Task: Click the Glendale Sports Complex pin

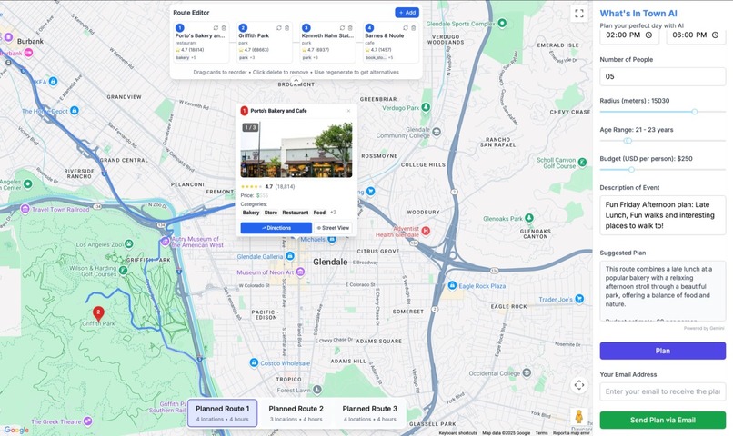Action: coord(502,23)
